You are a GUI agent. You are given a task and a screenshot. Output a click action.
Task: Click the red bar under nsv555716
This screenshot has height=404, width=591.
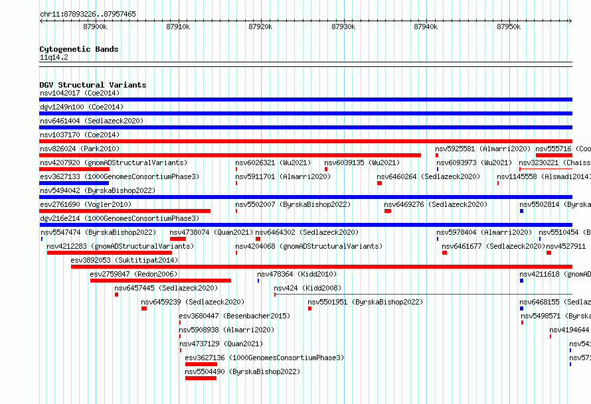[x=554, y=155]
